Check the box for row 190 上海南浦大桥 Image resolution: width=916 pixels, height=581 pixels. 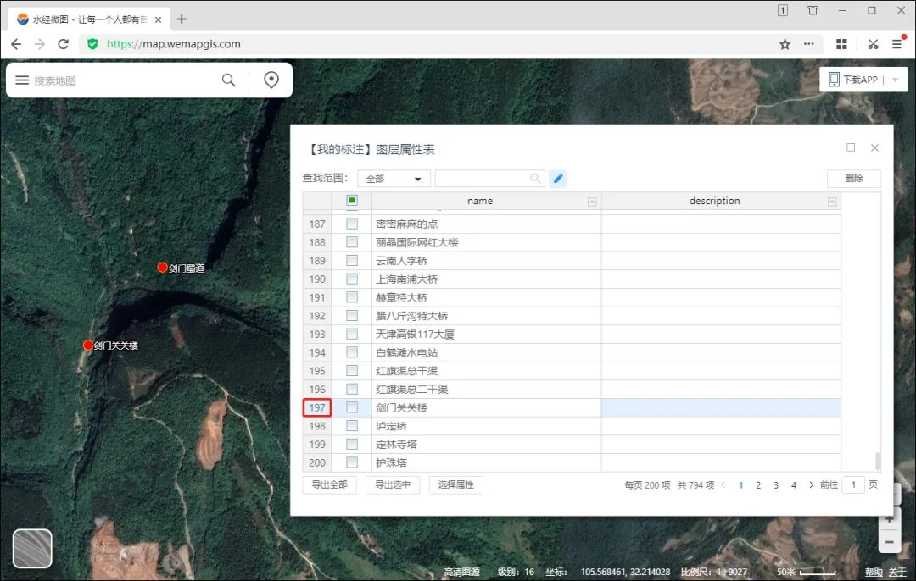click(x=352, y=279)
